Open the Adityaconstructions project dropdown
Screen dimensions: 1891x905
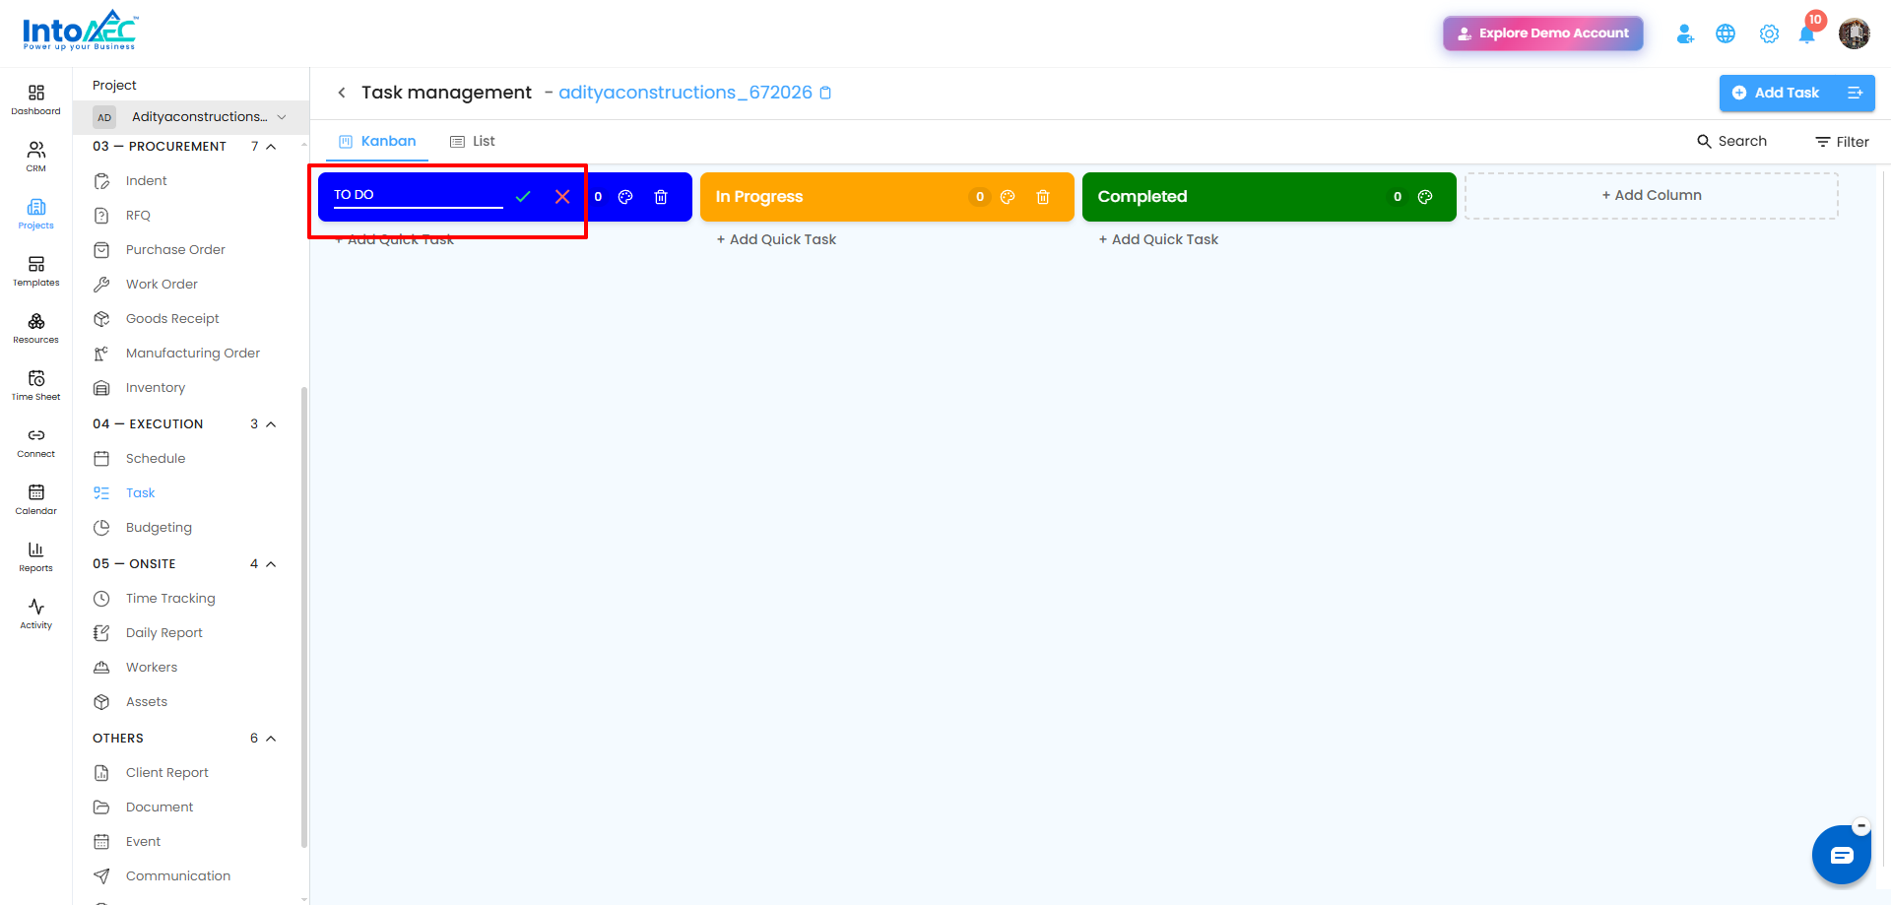[191, 117]
